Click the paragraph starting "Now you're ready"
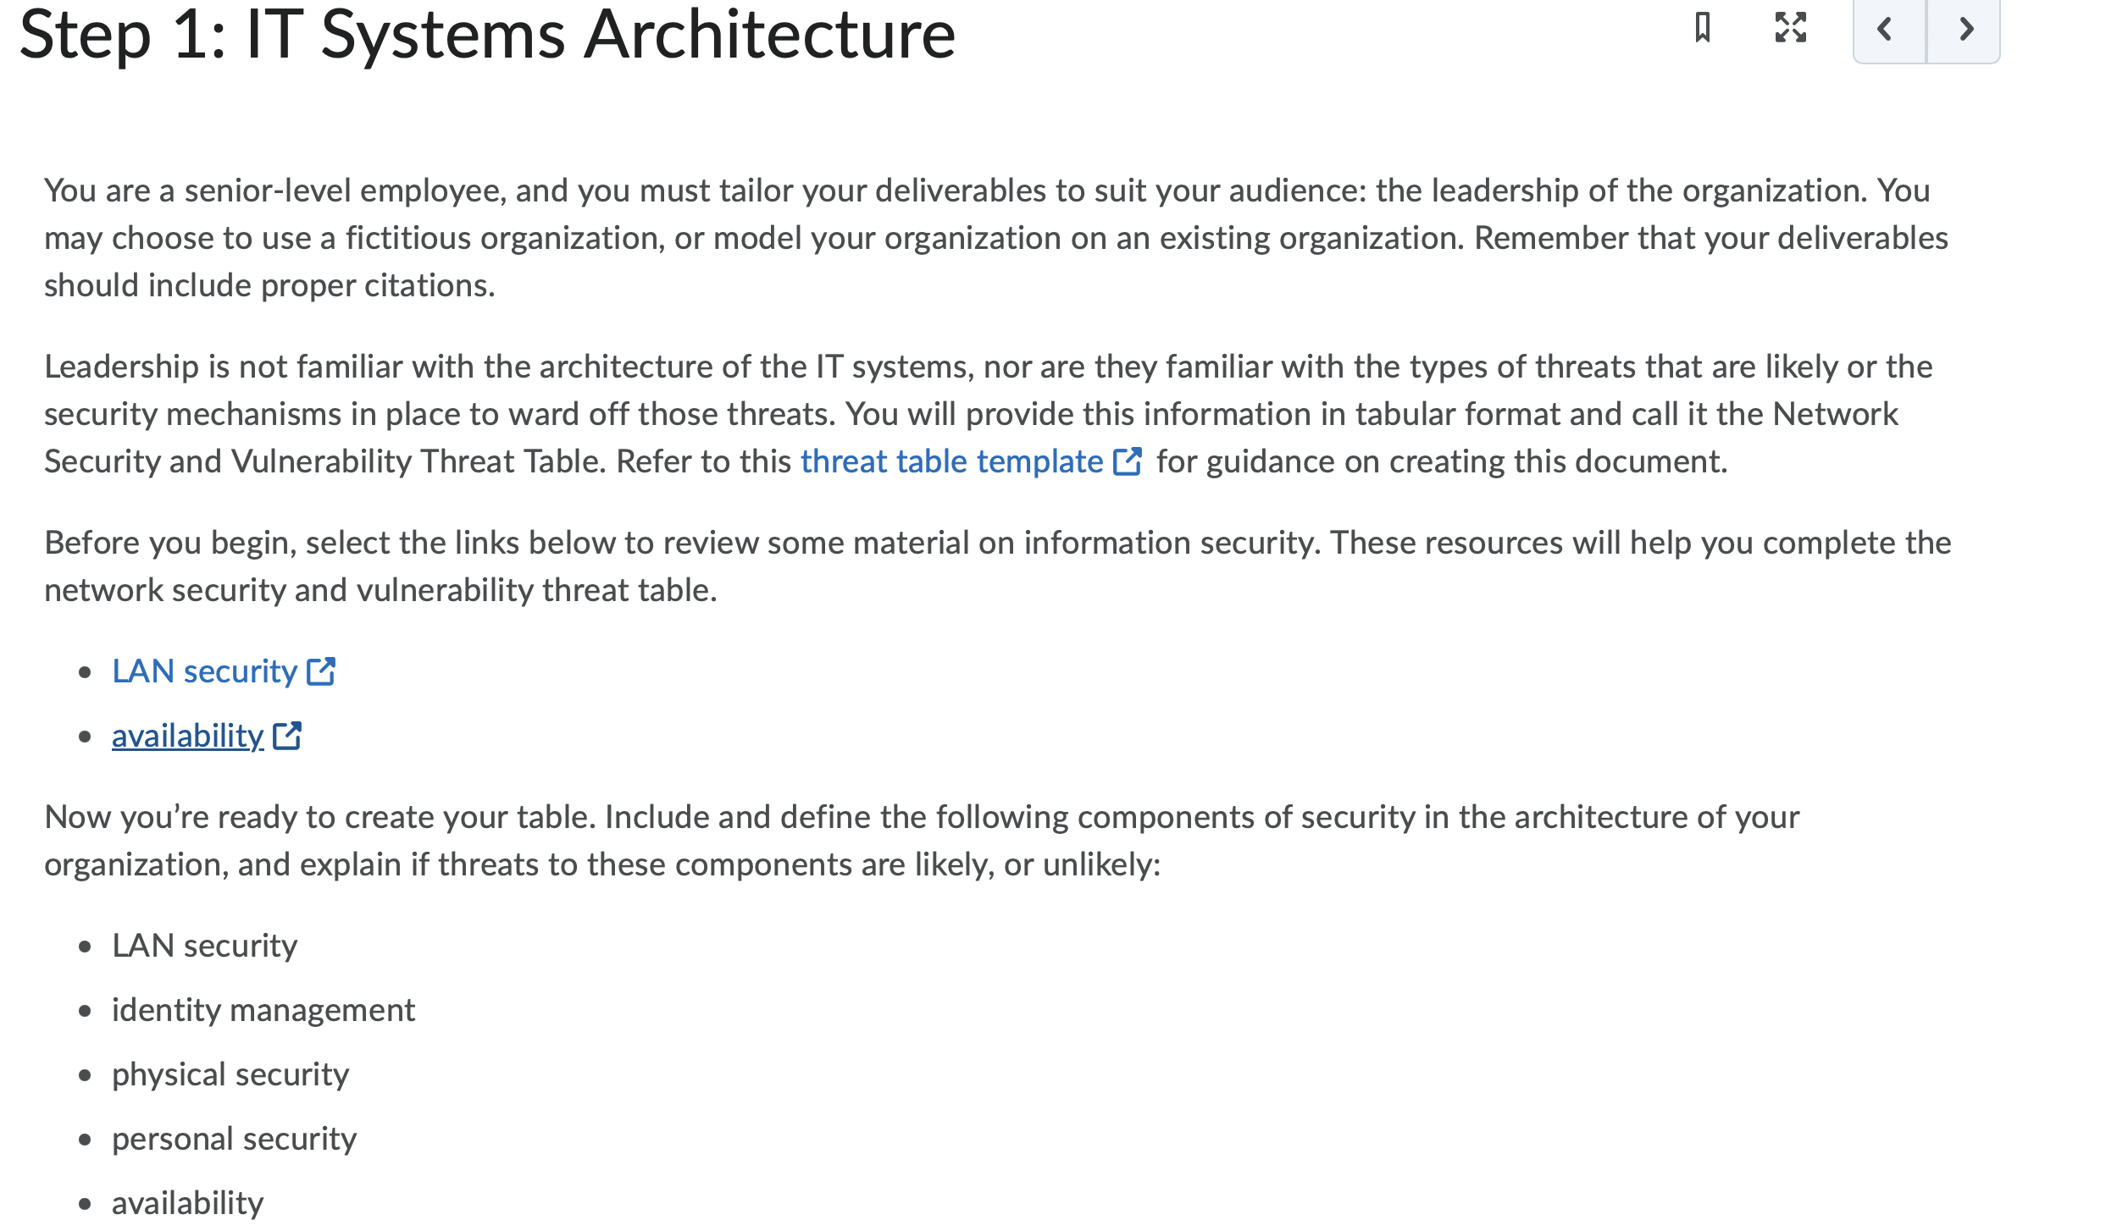This screenshot has height=1231, width=2106. (922, 841)
